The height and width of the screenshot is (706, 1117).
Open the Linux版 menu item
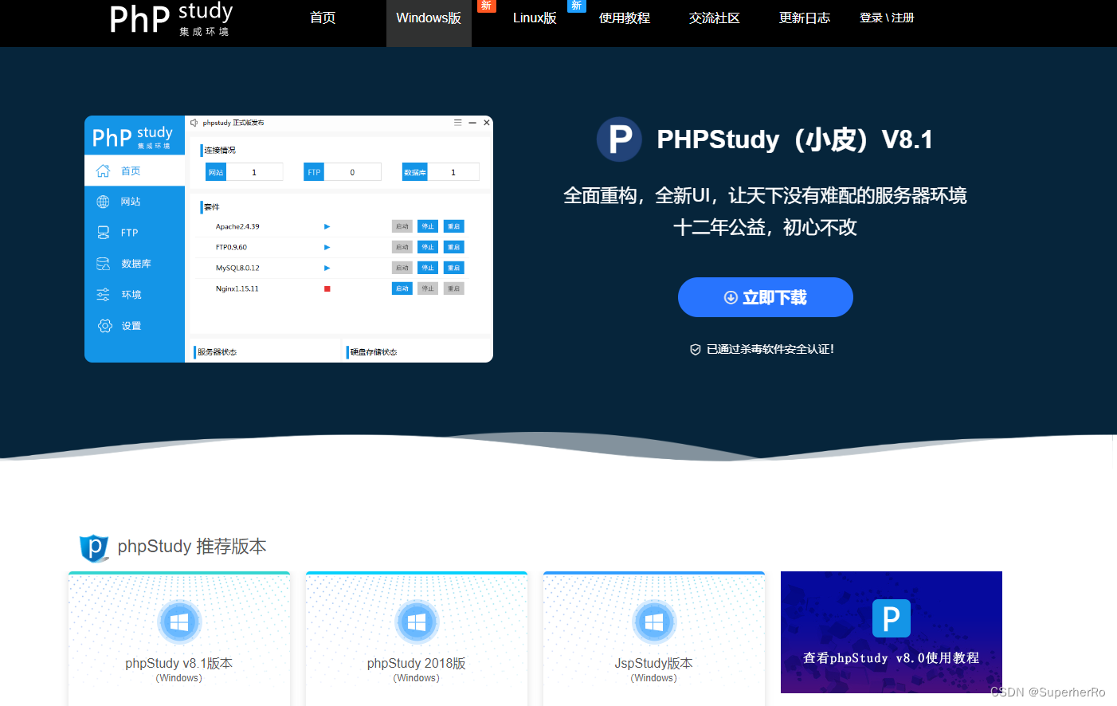pyautogui.click(x=535, y=18)
